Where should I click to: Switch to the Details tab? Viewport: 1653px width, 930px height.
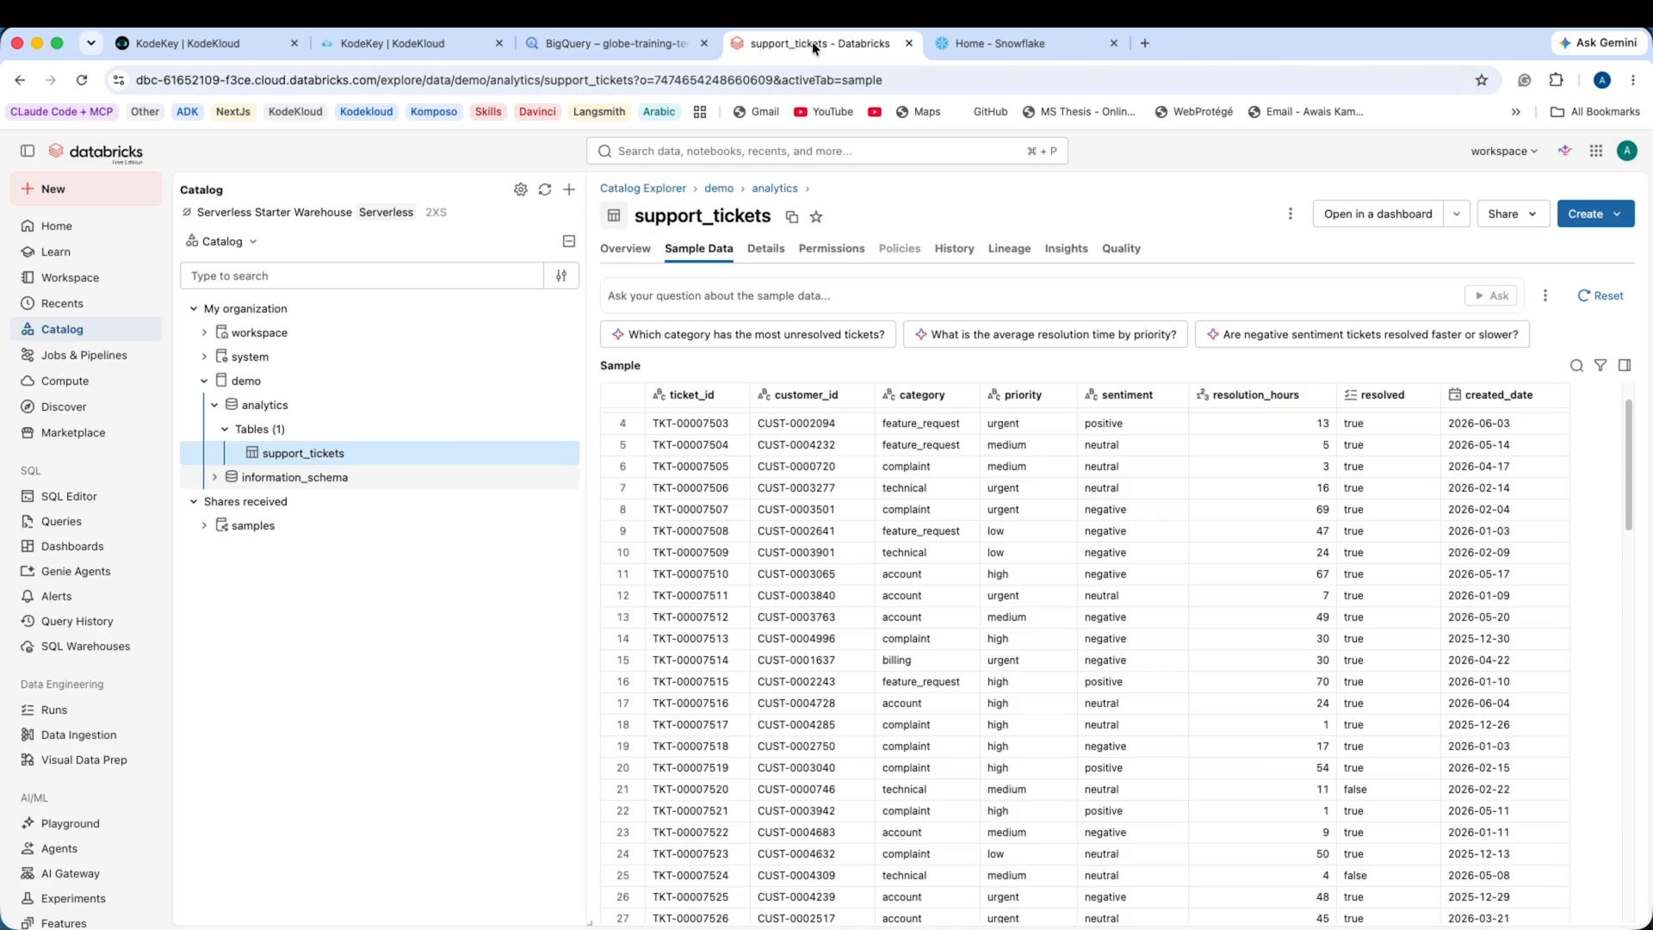[x=765, y=248]
